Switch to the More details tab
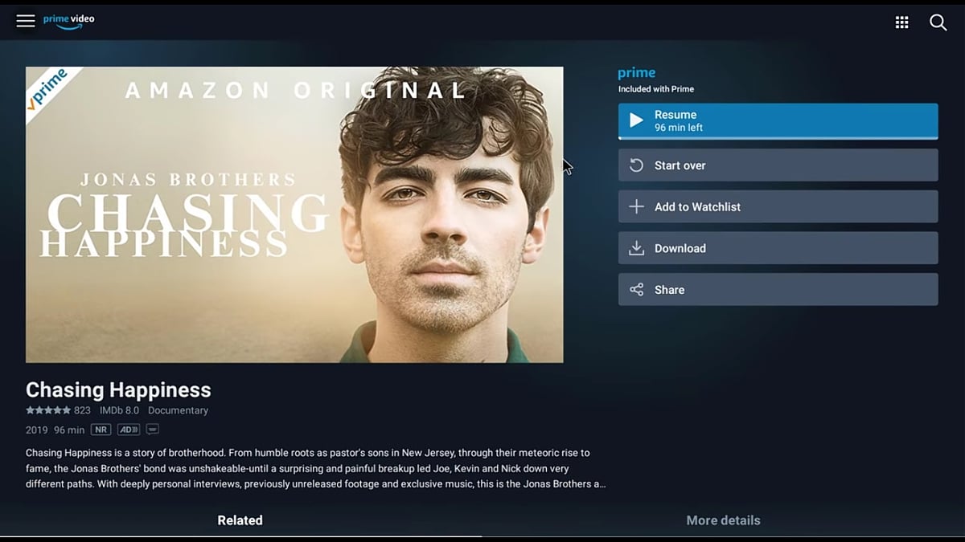Screen dimensions: 965x542 click(x=723, y=520)
